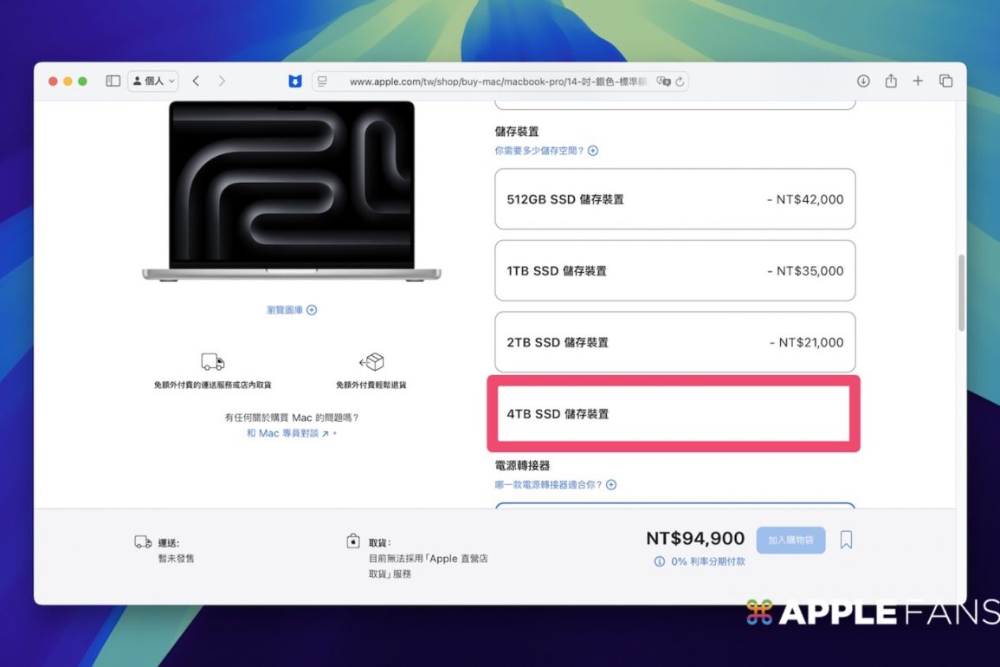This screenshot has width=1000, height=667.
Task: Go back to previous page
Action: point(197,81)
